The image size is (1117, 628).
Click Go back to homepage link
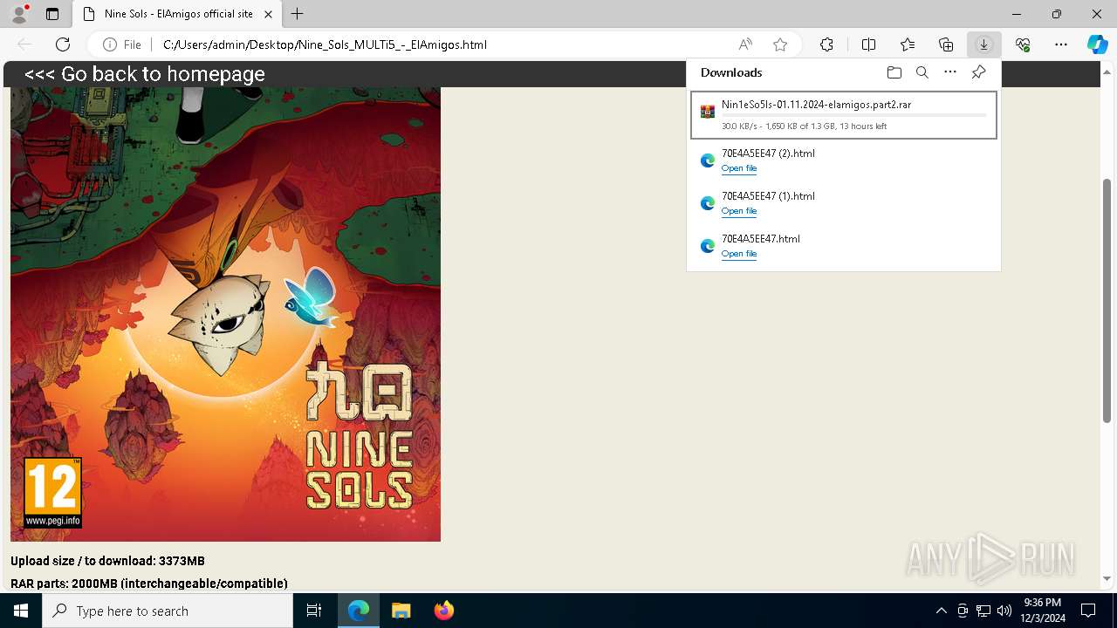(145, 74)
